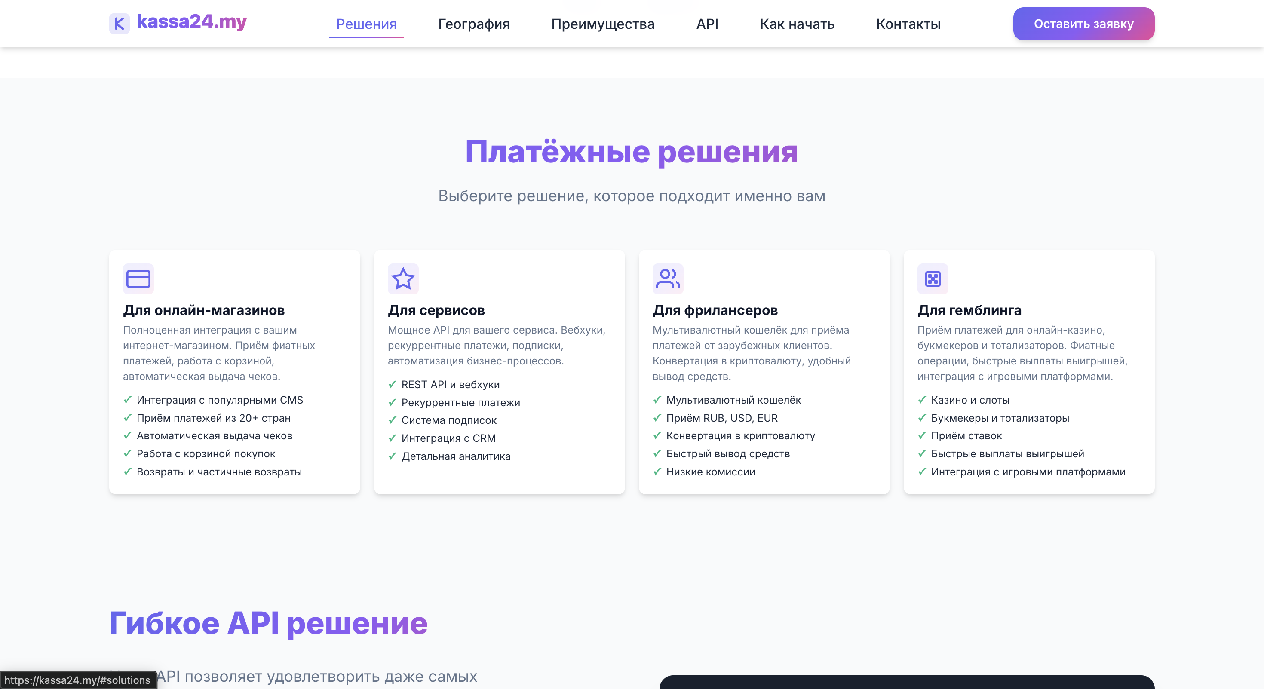
Task: Click the star icon for services
Action: (403, 279)
